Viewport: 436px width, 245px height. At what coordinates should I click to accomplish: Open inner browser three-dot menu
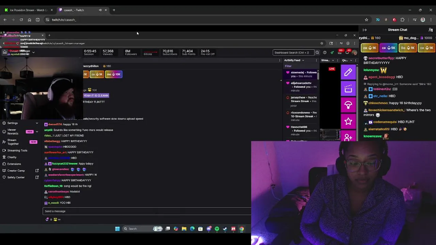(354, 43)
